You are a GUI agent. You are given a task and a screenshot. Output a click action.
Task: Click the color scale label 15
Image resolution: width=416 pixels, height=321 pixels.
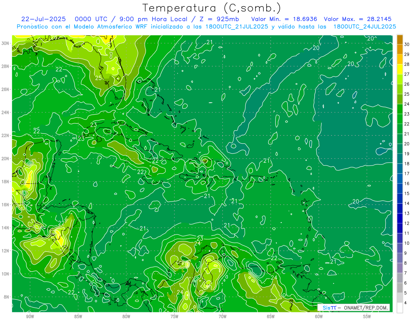[x=407, y=194]
